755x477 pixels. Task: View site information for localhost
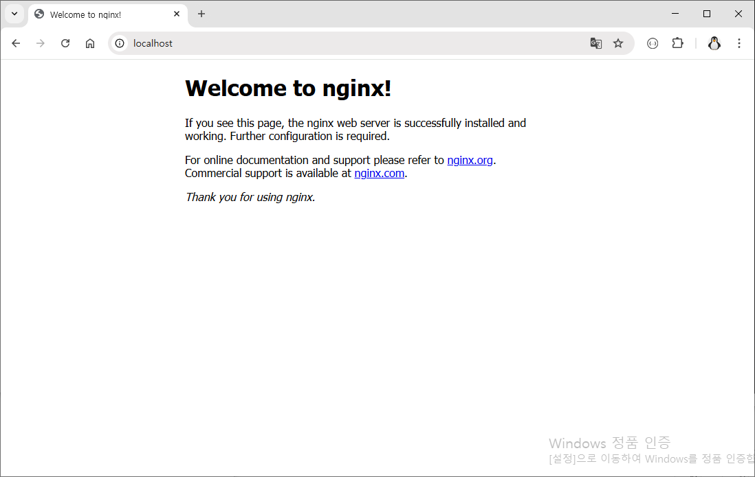click(x=120, y=43)
